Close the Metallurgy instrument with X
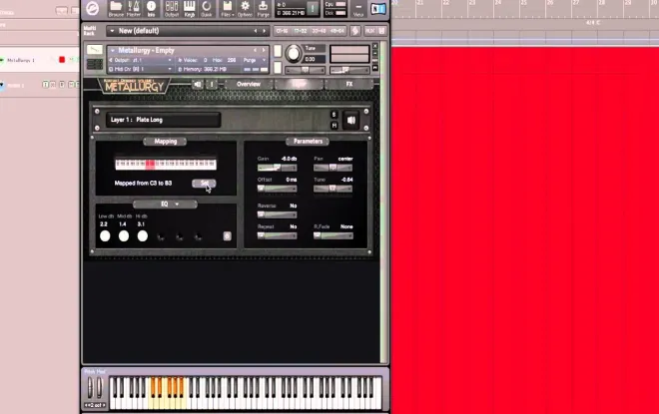 (374, 46)
